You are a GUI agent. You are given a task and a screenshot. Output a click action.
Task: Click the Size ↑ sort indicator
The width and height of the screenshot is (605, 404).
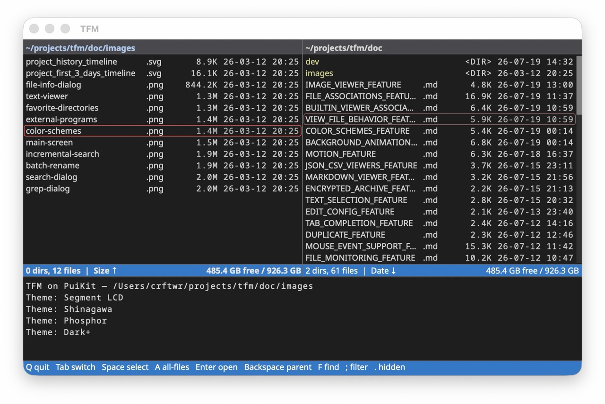(105, 271)
